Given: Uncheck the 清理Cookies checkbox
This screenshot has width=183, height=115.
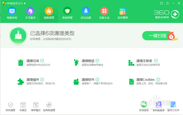Looking at the screenshot, I should pos(158,79).
